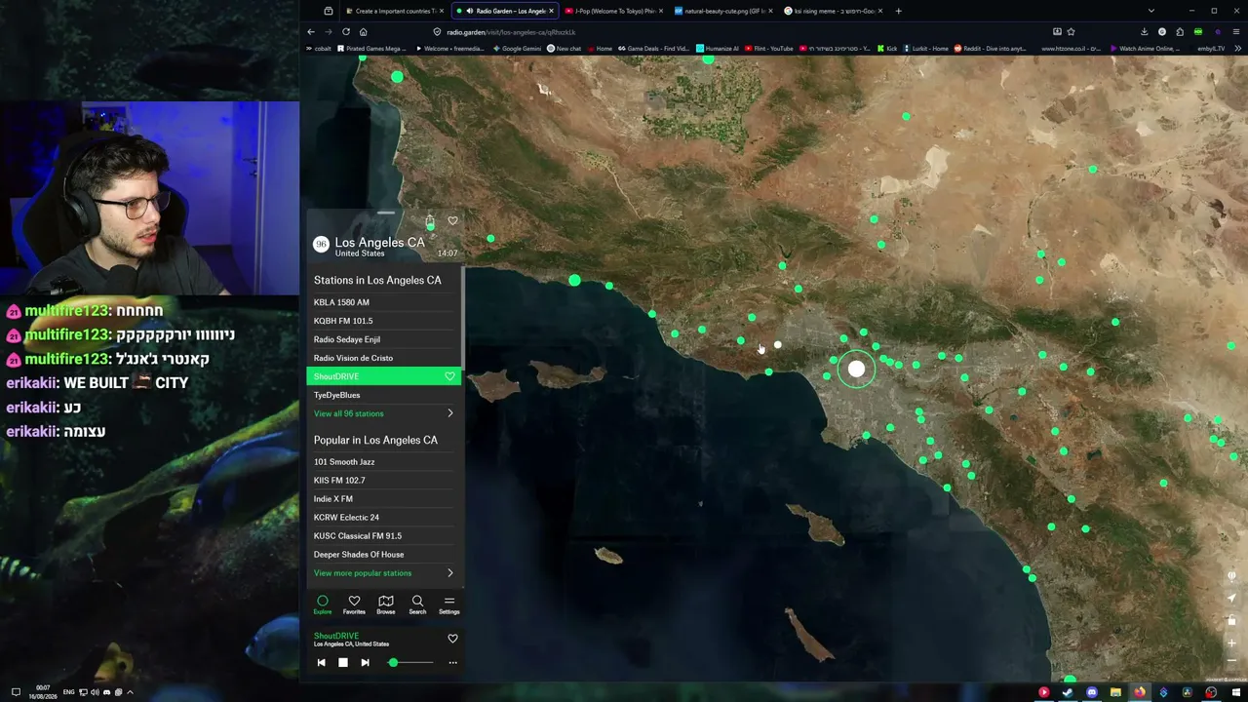
Task: Toggle the map lock icon
Action: (1231, 620)
